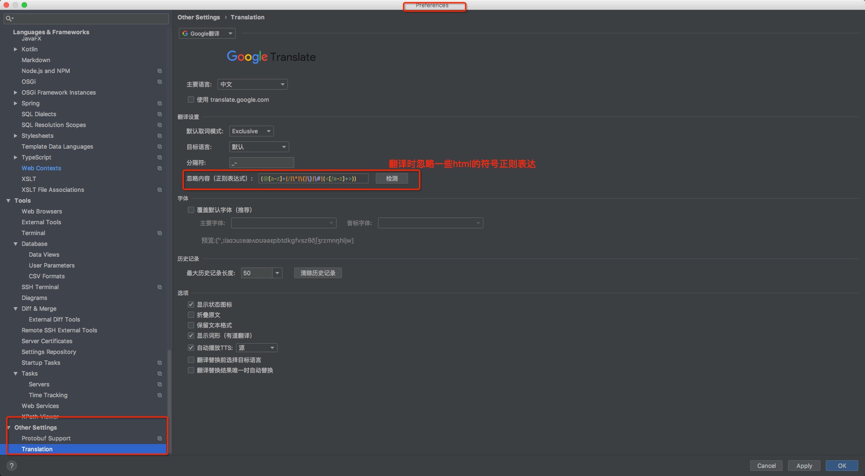This screenshot has width=865, height=476.
Task: Click the project icon beside XSLT File Associations
Action: (159, 190)
